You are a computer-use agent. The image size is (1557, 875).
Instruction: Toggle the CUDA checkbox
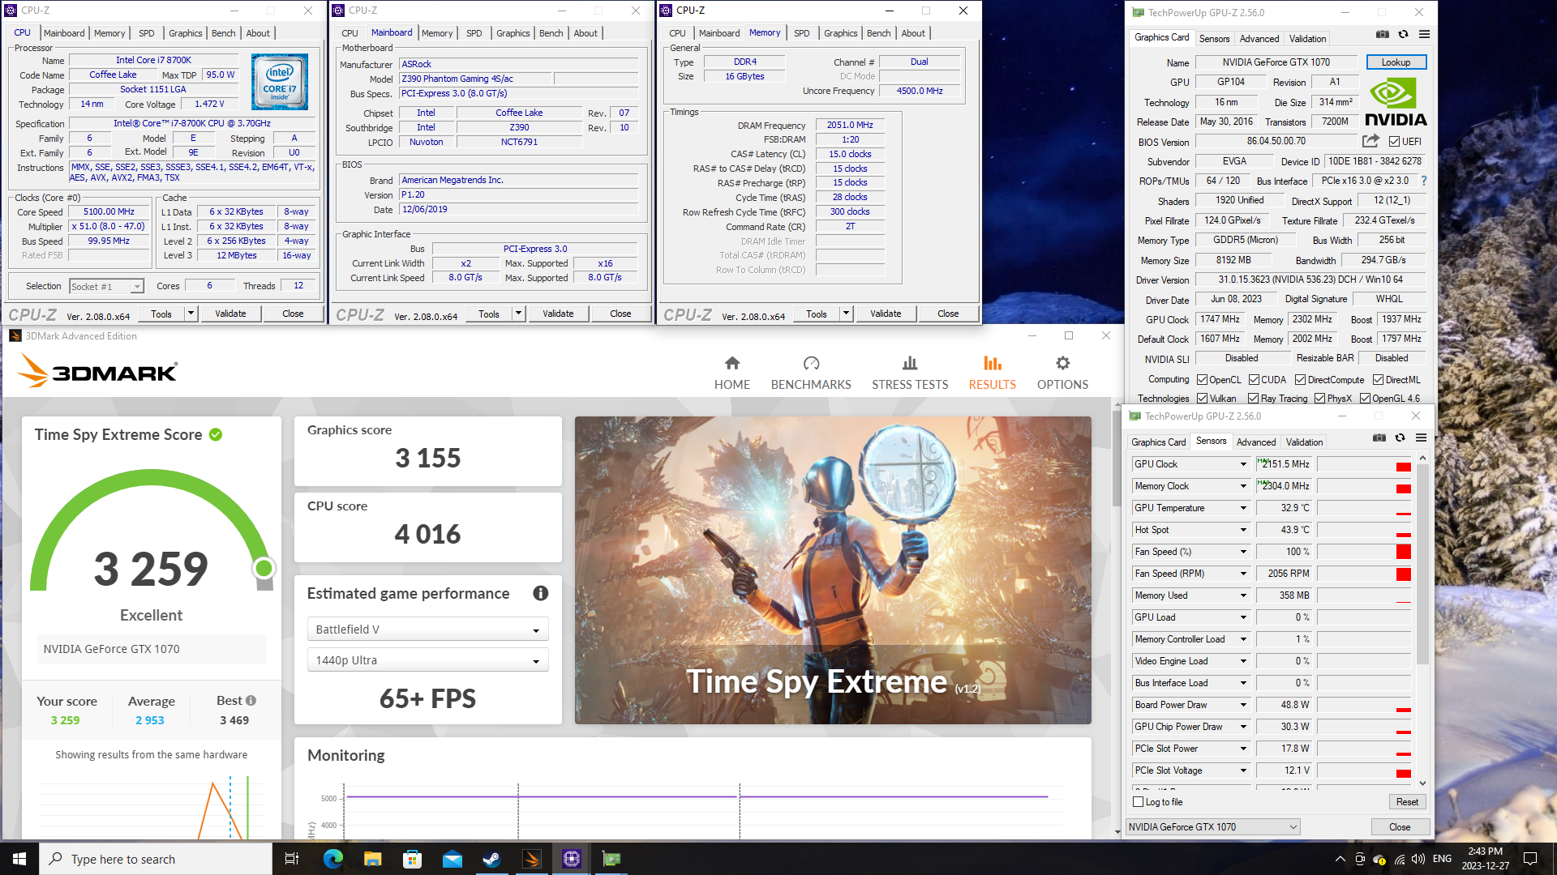coord(1255,380)
